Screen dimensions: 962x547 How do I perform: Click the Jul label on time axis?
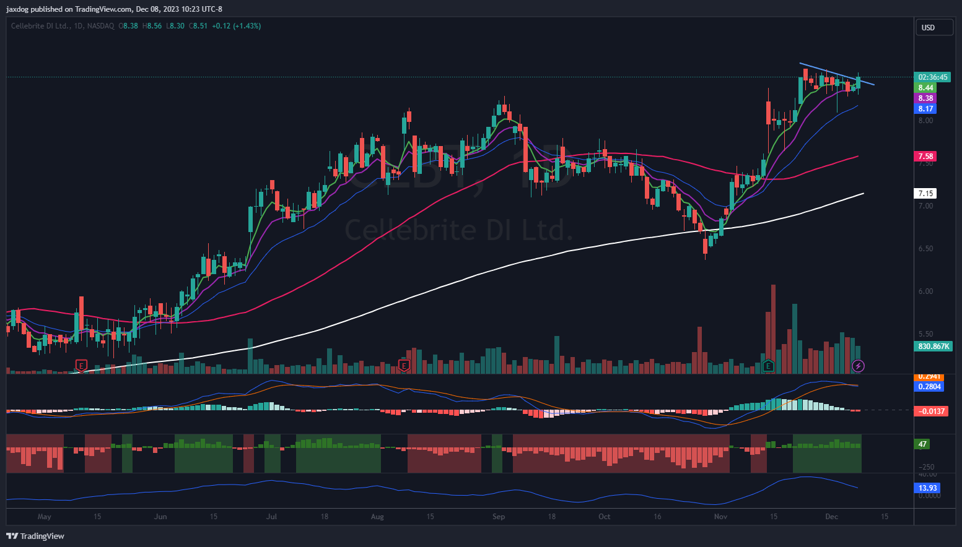point(271,517)
